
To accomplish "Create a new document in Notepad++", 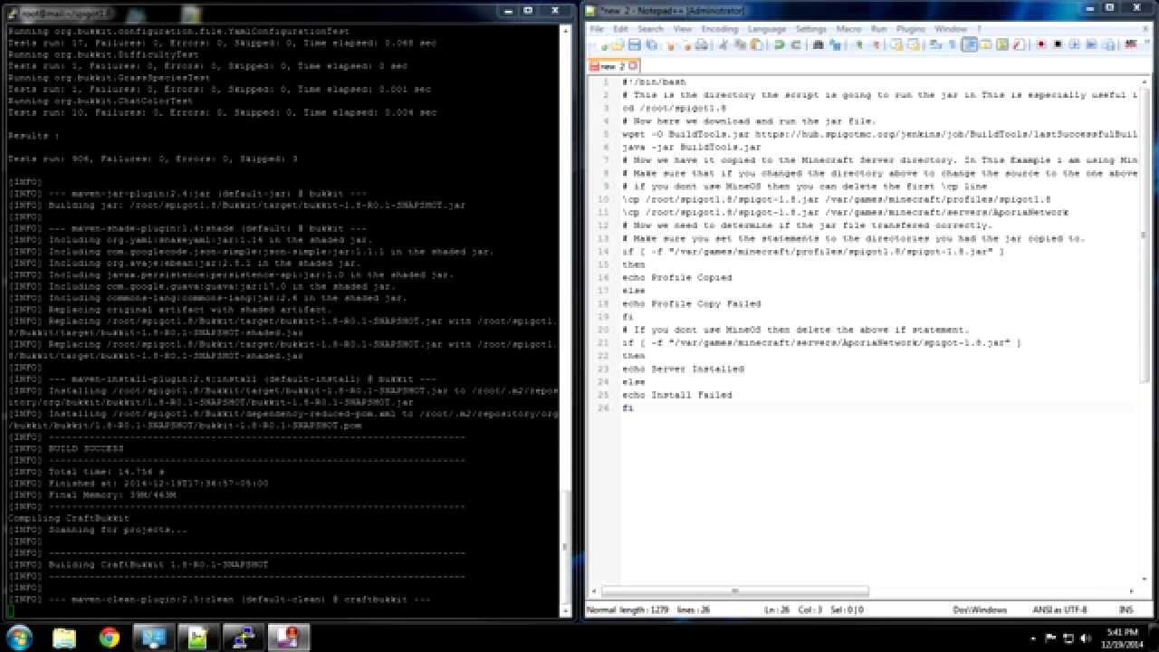I will coord(604,44).
